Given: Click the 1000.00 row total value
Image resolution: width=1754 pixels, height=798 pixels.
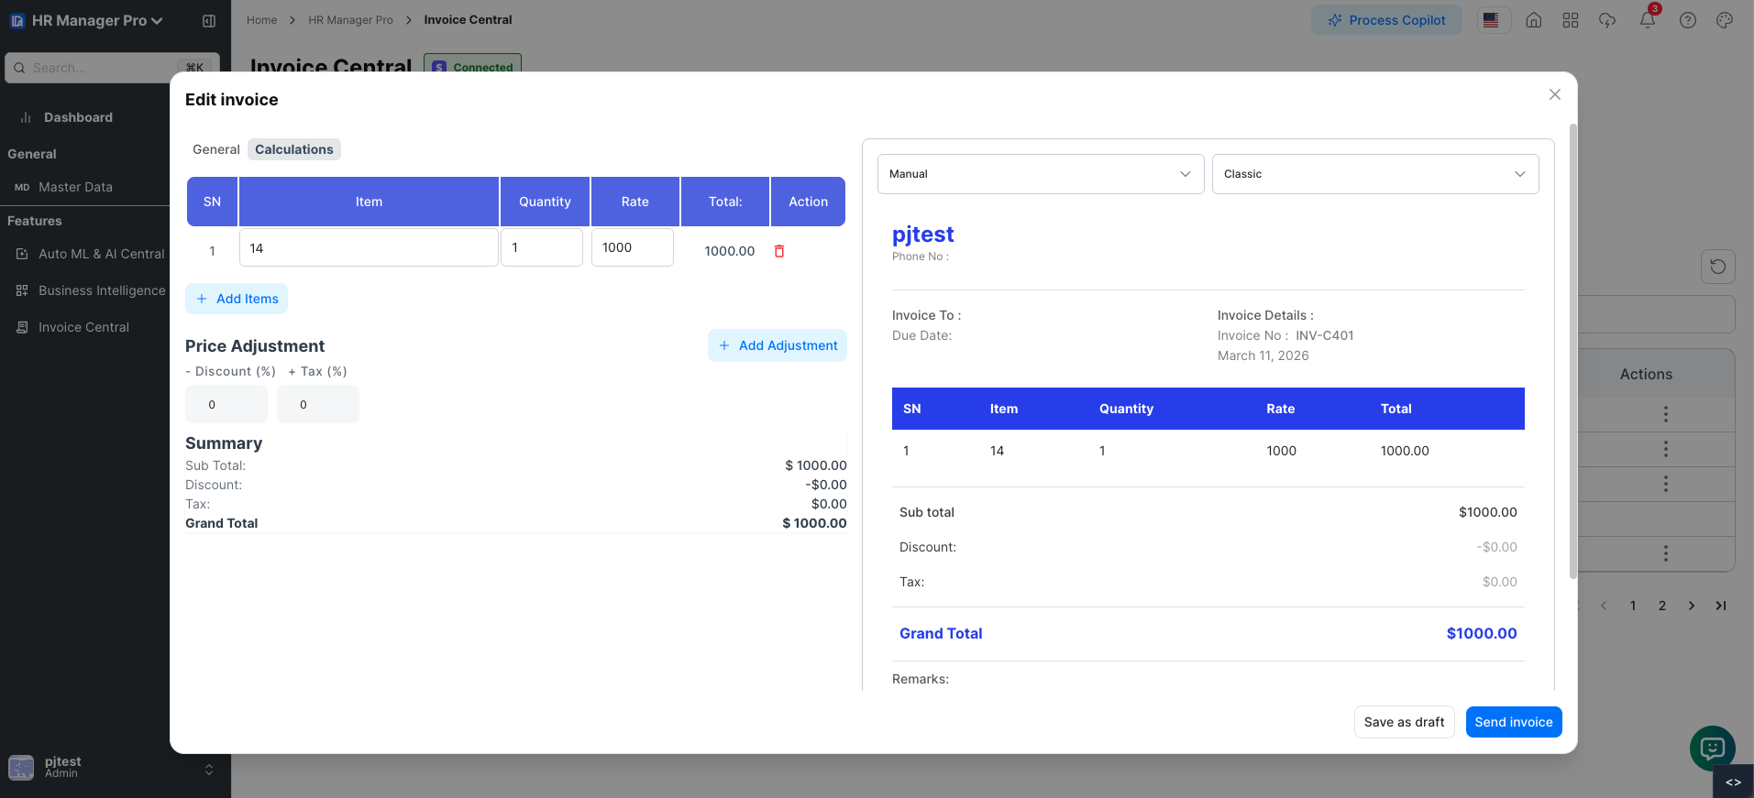Looking at the screenshot, I should tap(730, 251).
